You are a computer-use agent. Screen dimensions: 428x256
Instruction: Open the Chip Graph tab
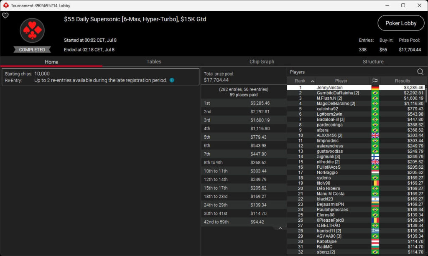pyautogui.click(x=262, y=62)
